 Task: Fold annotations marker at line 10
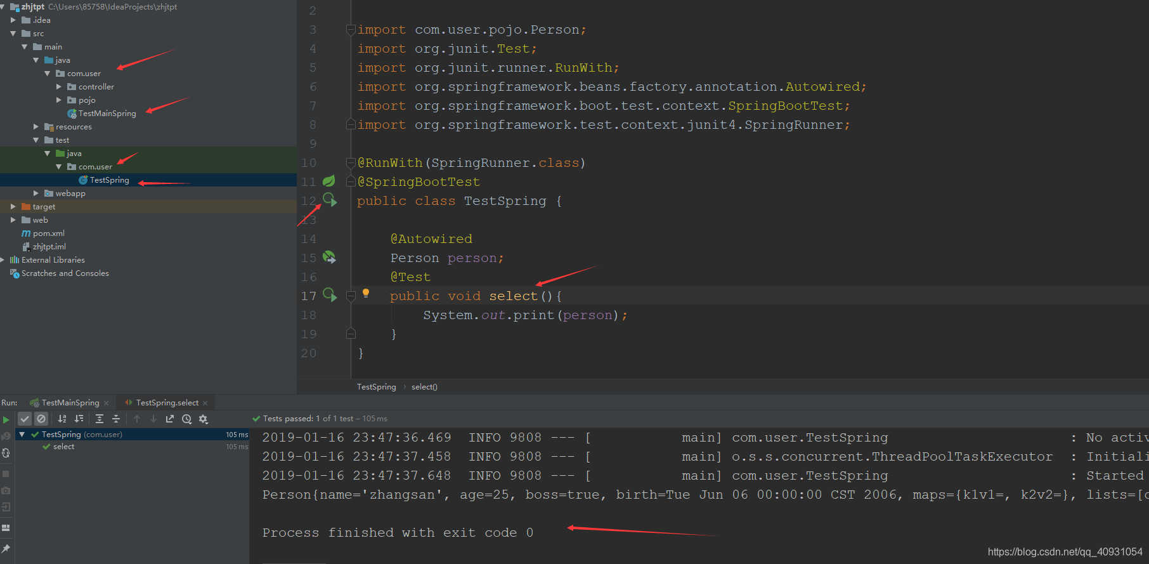(351, 162)
